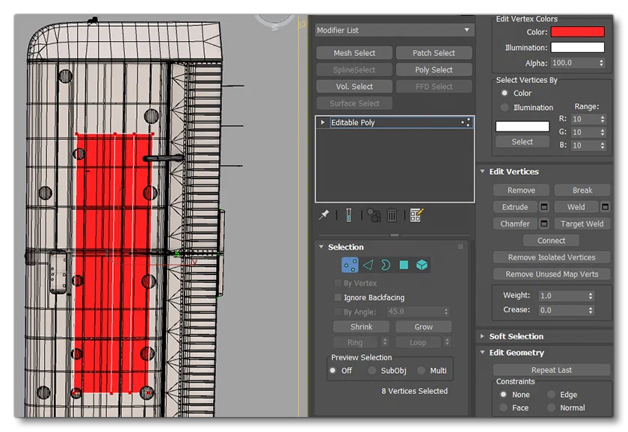Click the Remove vertices button

click(521, 190)
